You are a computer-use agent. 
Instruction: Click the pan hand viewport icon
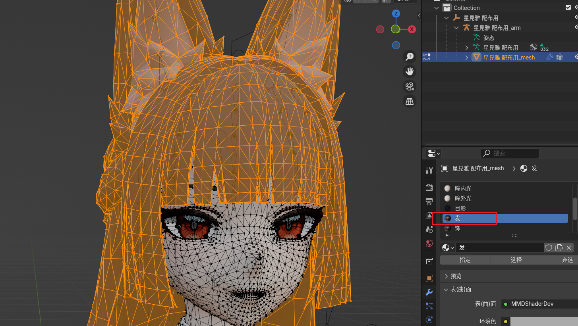point(409,71)
